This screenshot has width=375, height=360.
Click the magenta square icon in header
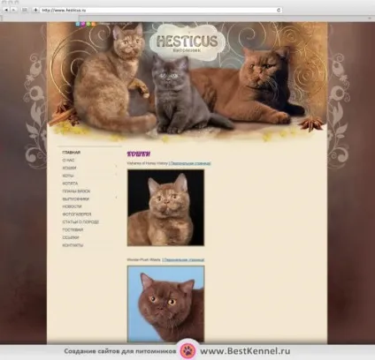pos(83,24)
